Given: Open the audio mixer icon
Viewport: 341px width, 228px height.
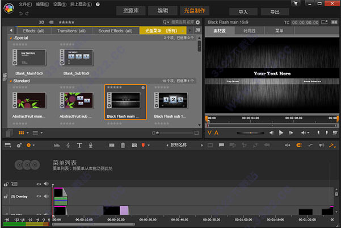Looking at the screenshot, I should tap(57, 145).
